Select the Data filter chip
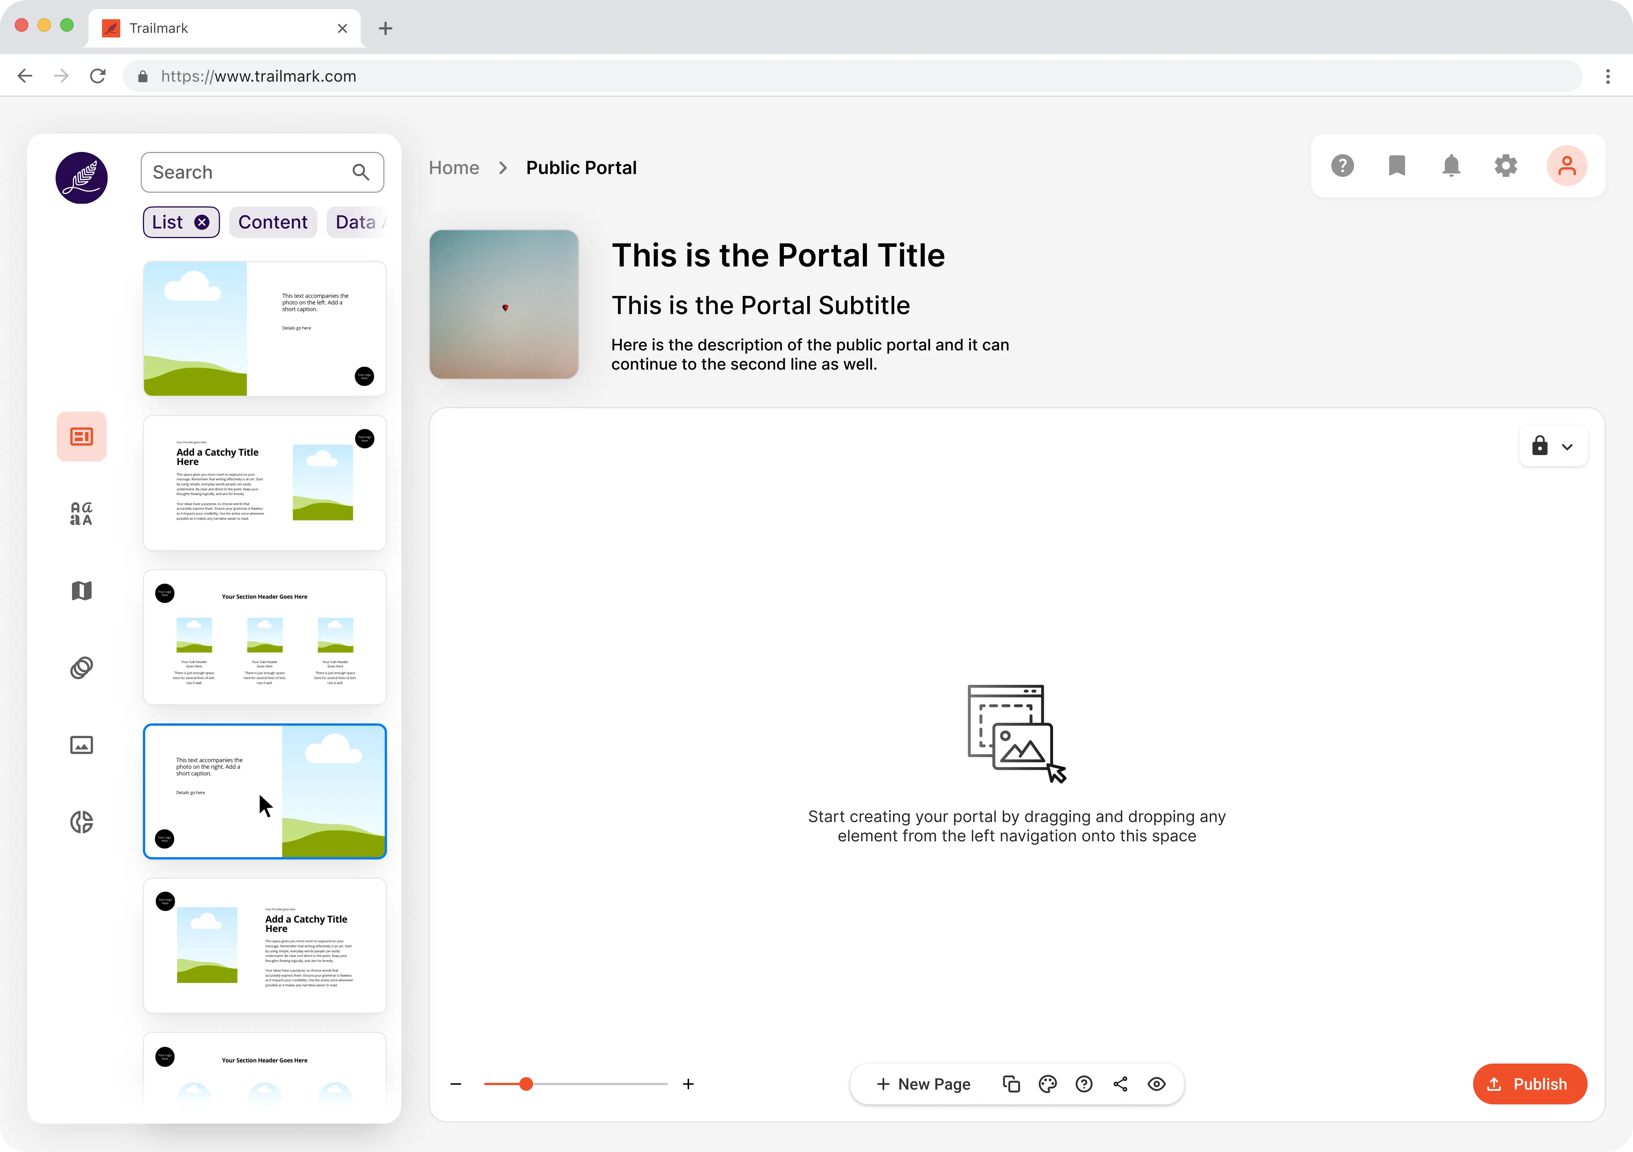The image size is (1633, 1152). point(356,223)
